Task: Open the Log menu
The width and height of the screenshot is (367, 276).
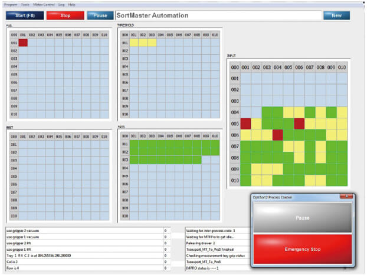Action: pyautogui.click(x=61, y=5)
